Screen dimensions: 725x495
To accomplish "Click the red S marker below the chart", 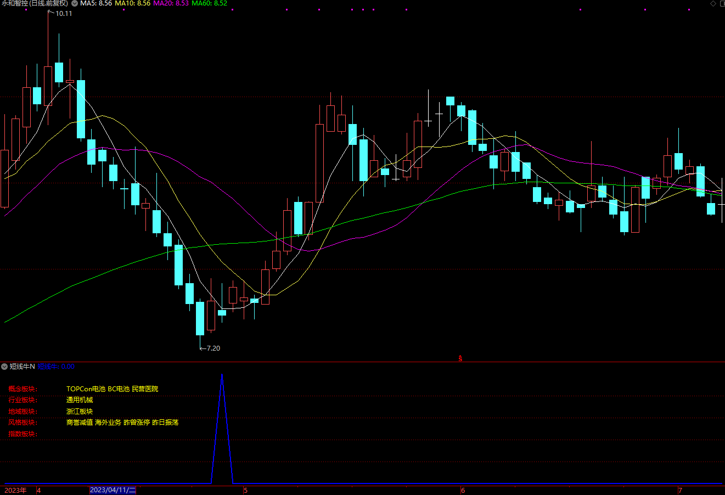I will pyautogui.click(x=460, y=359).
